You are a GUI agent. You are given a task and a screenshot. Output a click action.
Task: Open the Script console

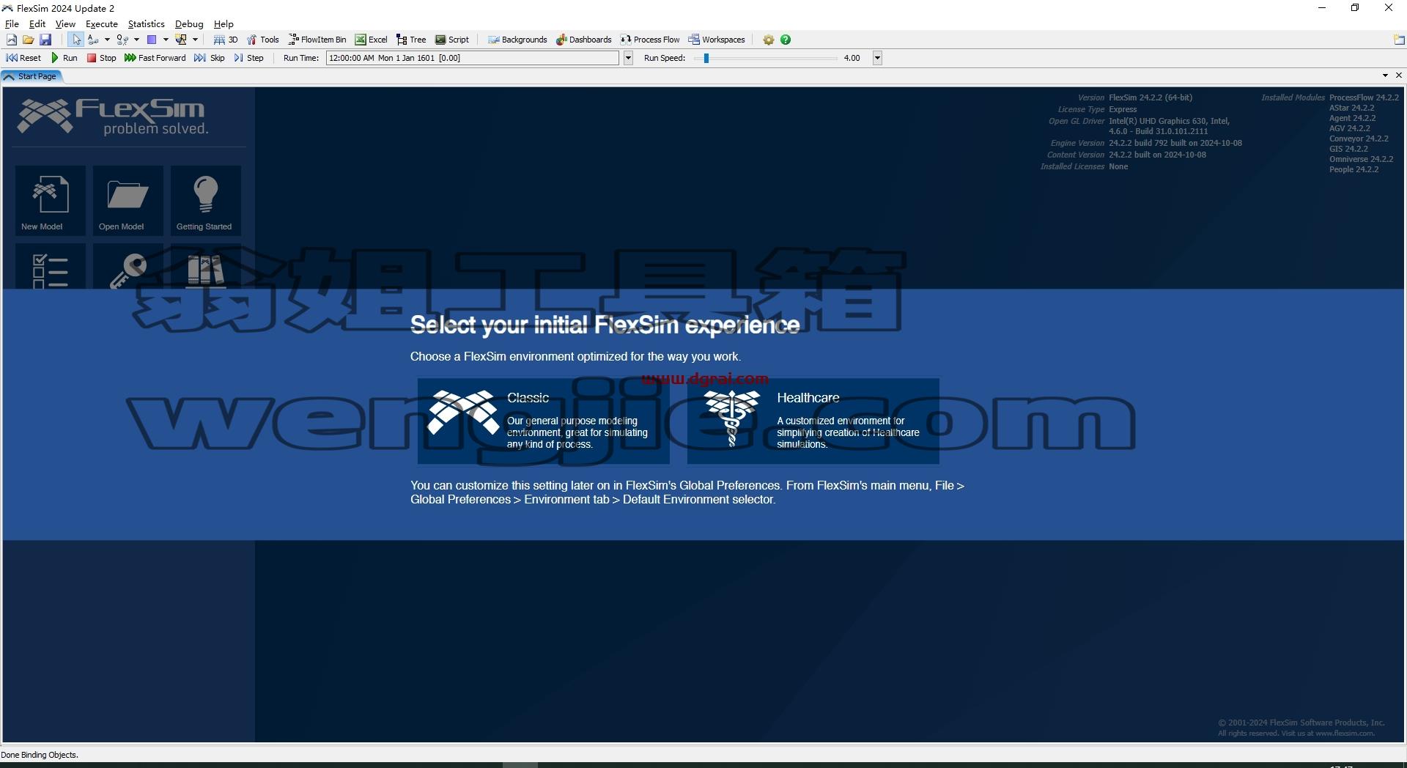[451, 40]
